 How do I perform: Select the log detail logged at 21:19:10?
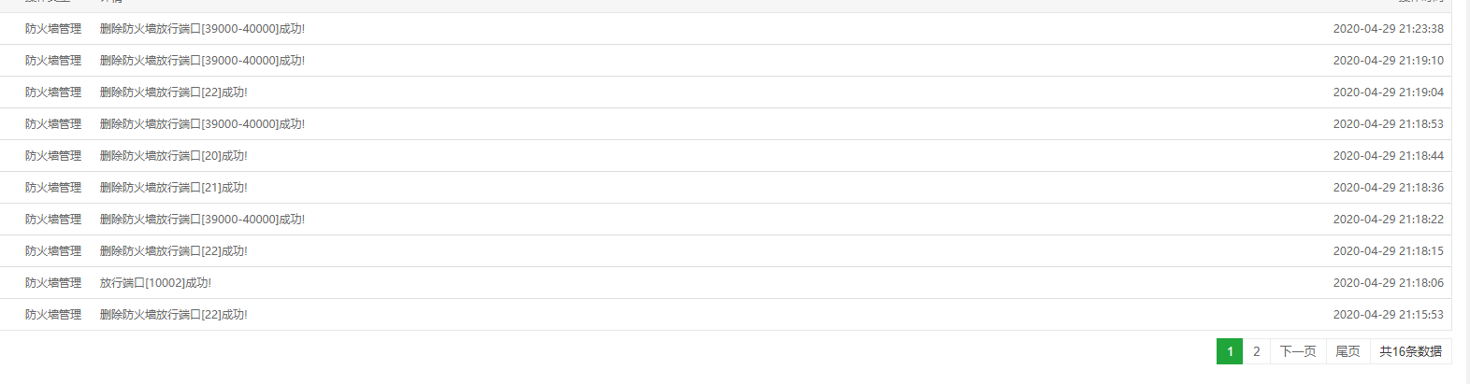pos(202,61)
